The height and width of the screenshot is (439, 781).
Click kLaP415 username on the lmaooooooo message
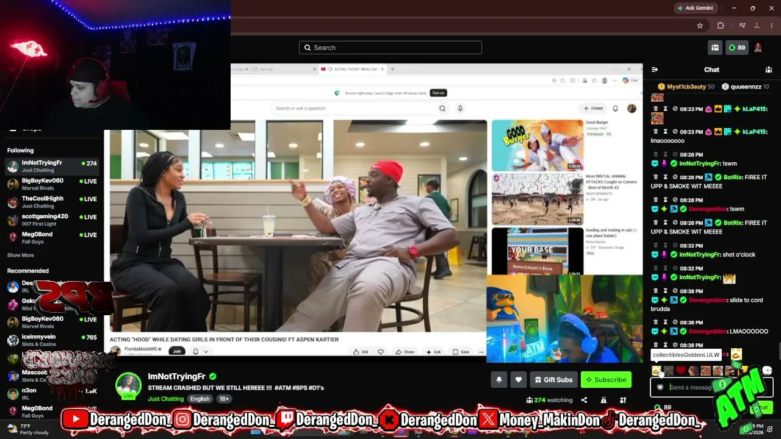click(754, 132)
